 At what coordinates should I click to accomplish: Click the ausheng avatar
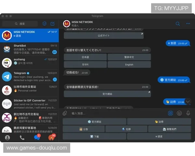coord(7,63)
